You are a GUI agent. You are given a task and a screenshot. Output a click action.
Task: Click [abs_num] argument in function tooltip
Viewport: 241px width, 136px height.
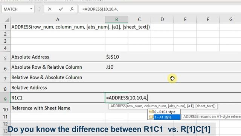coord(177,106)
